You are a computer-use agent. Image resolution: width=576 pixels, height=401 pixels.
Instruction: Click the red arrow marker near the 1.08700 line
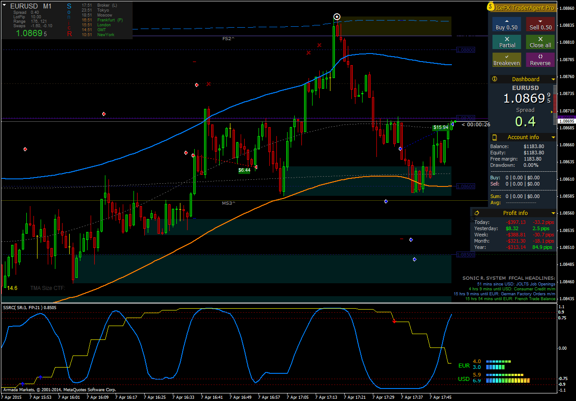(104, 114)
